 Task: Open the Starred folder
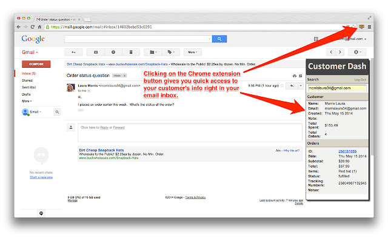27,80
